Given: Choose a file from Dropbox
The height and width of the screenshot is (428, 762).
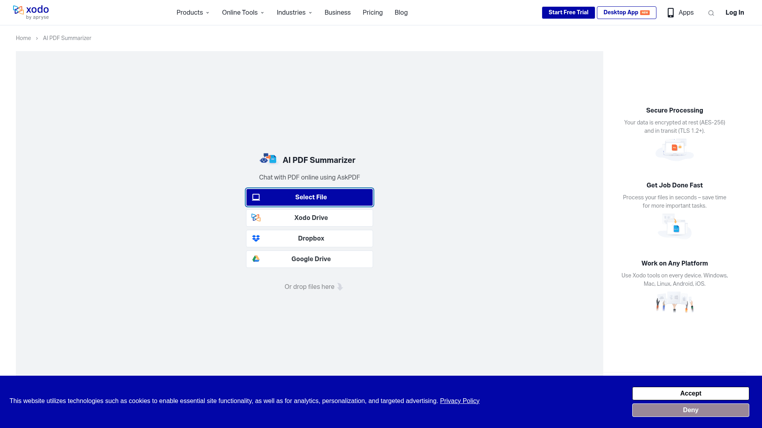Looking at the screenshot, I should (x=310, y=239).
